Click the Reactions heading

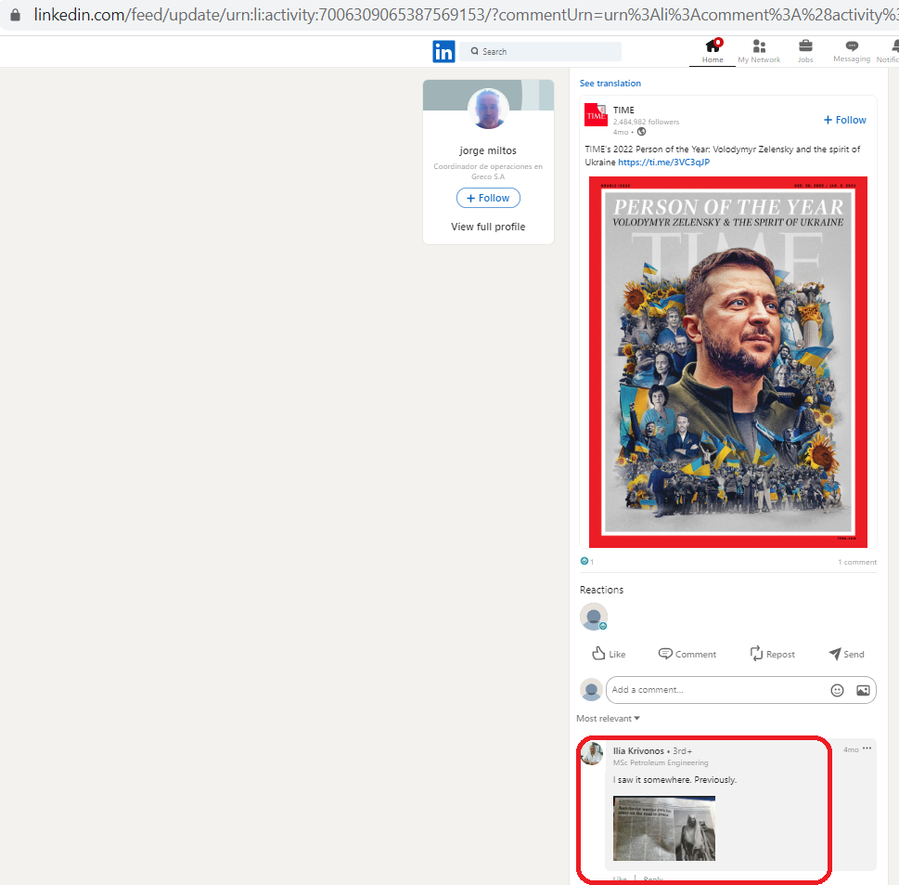pos(601,590)
